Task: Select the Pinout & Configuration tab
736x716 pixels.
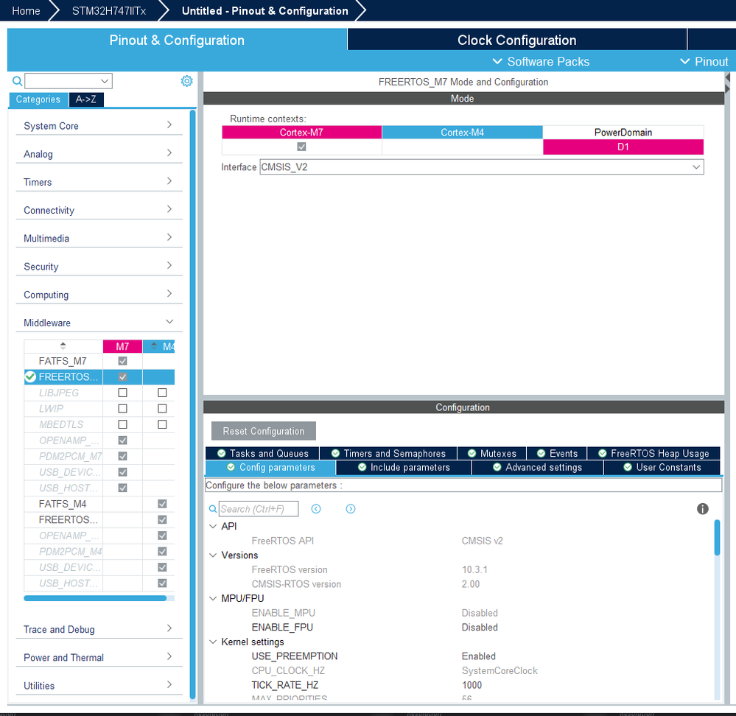Action: tap(177, 40)
